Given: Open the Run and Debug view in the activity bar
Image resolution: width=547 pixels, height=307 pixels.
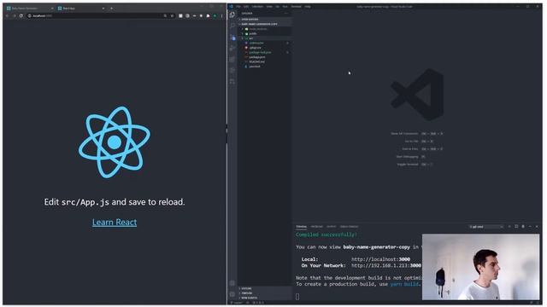Looking at the screenshot, I should (x=232, y=49).
